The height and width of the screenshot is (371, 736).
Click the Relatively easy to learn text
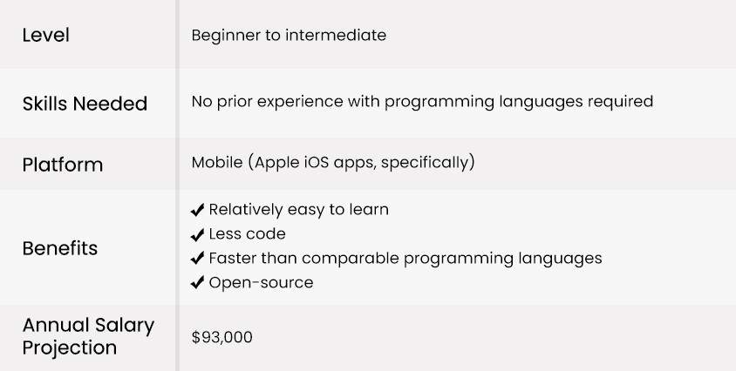(x=299, y=210)
